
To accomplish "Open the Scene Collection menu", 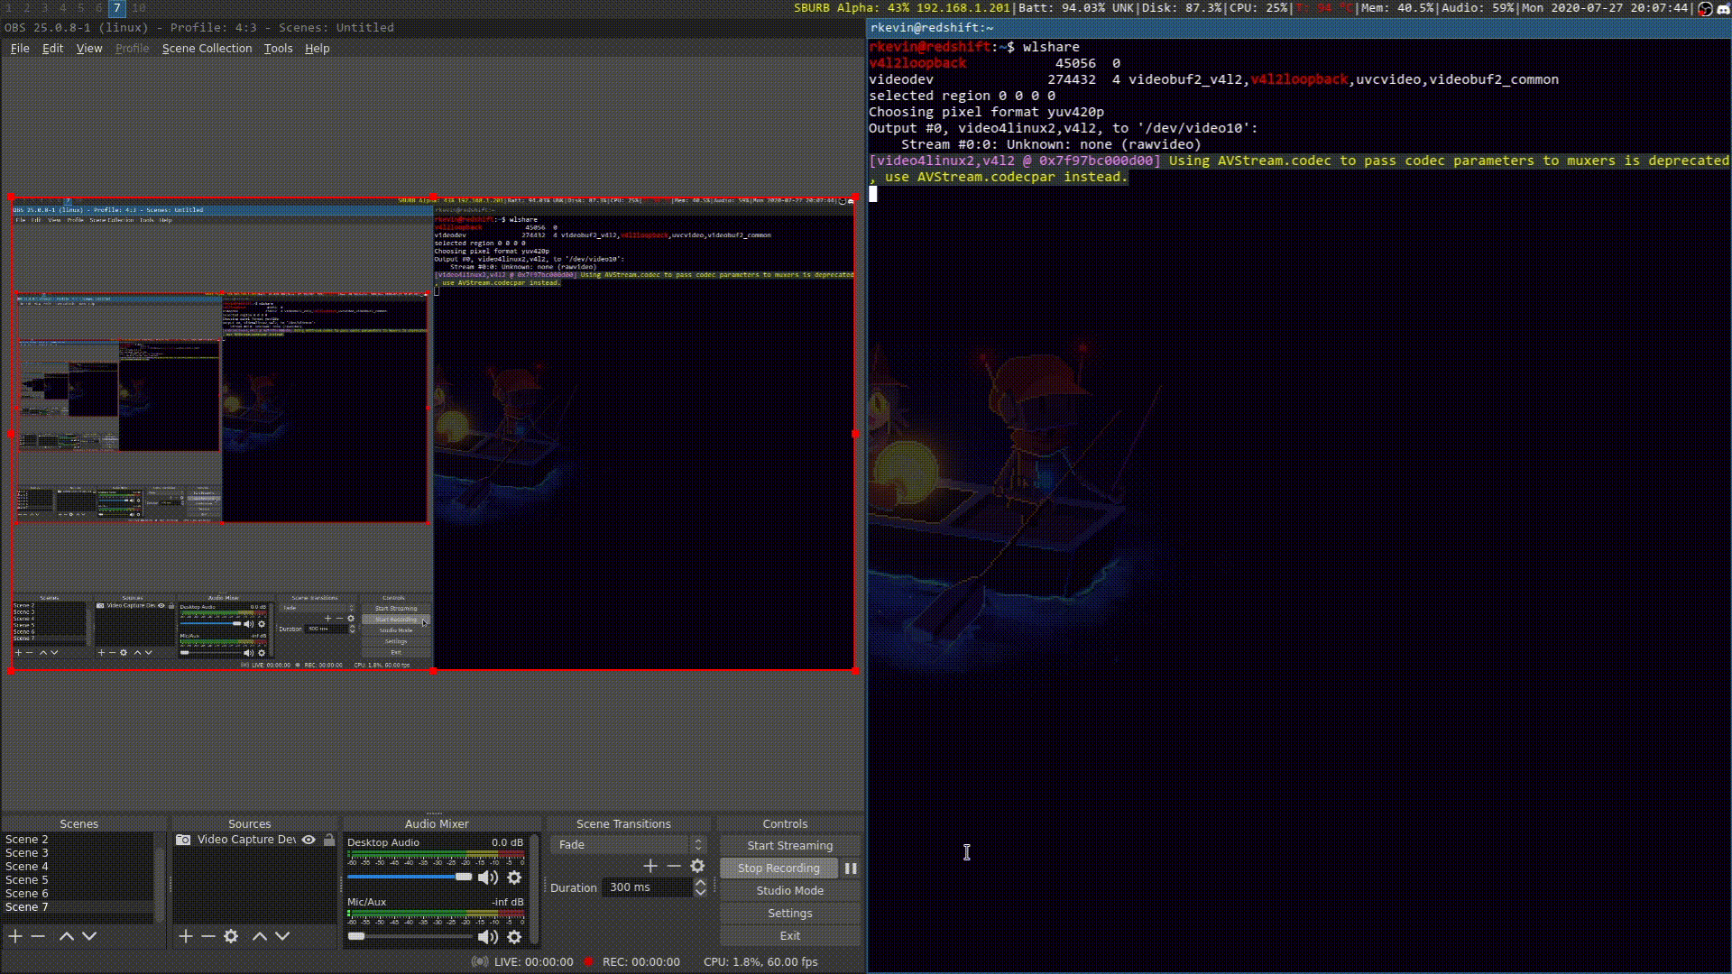I will point(207,49).
